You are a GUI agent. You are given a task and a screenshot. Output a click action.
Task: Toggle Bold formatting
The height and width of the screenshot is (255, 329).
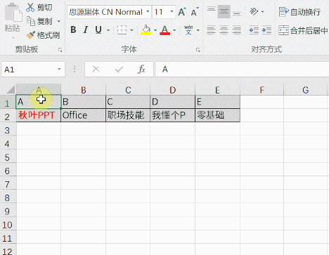[73, 30]
